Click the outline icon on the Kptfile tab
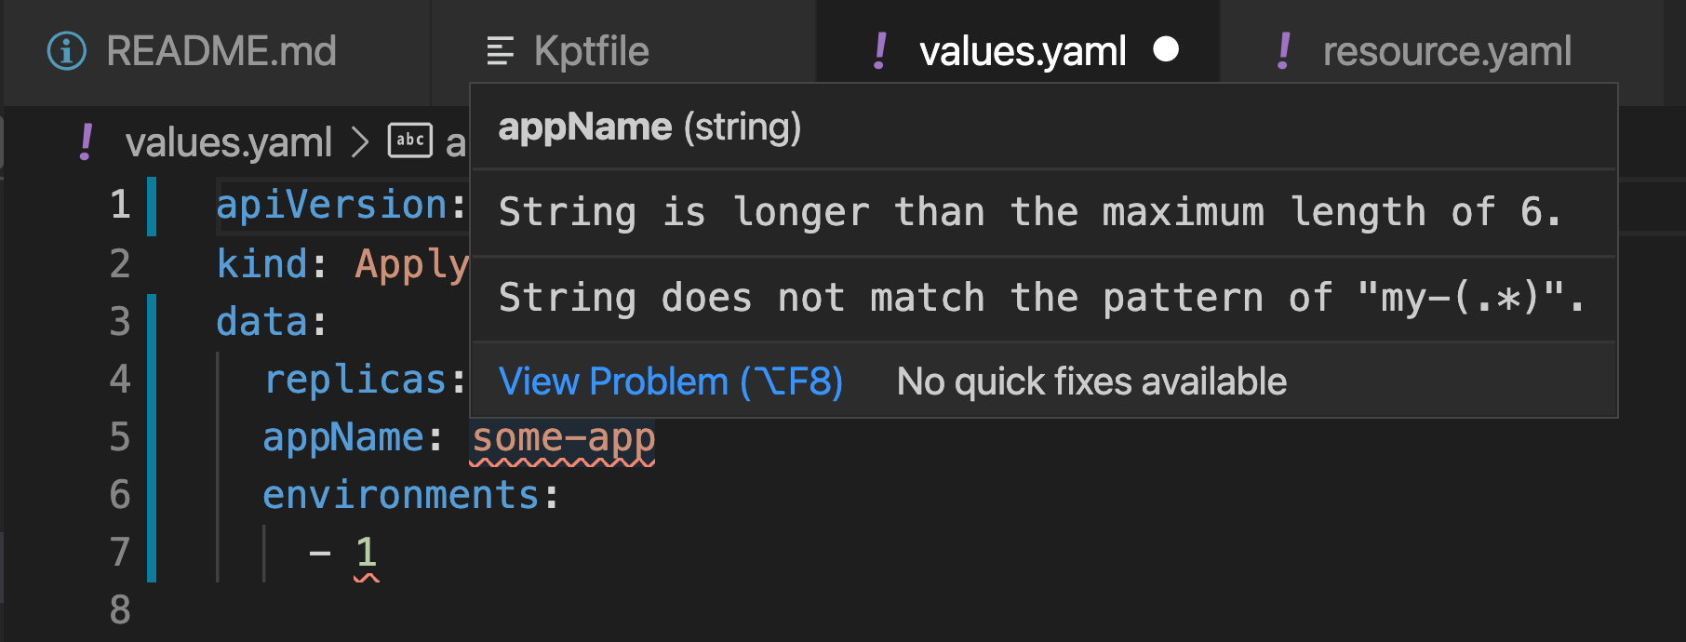1686x642 pixels. pyautogui.click(x=500, y=51)
